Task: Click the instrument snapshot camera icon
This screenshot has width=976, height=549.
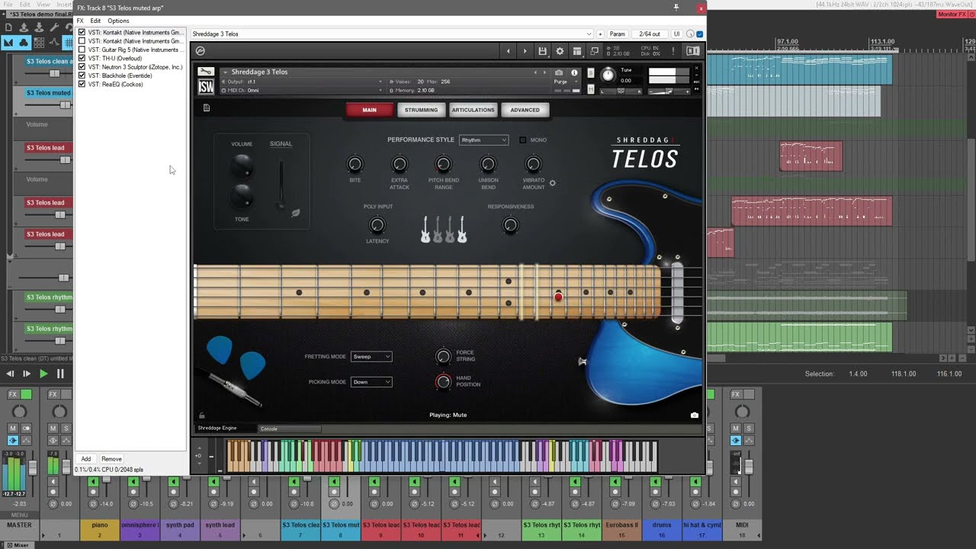Action: 559,72
